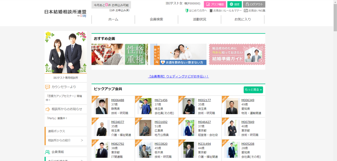Image resolution: width=337 pixels, height=161 pixels.
Task: Click the 設定 gear icon
Action: pos(231,4)
